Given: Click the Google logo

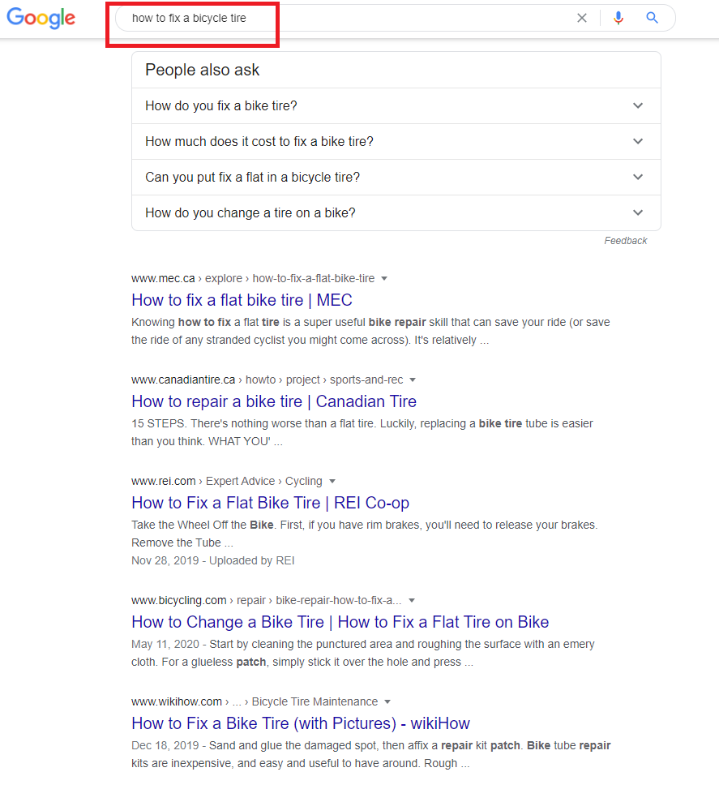Looking at the screenshot, I should (x=41, y=18).
